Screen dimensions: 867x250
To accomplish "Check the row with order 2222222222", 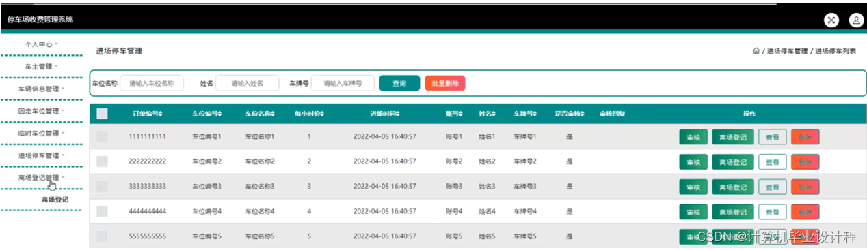I will click(102, 161).
